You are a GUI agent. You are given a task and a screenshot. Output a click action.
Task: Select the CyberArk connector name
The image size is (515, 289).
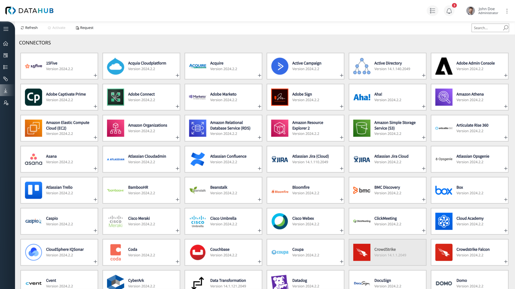[x=136, y=280]
